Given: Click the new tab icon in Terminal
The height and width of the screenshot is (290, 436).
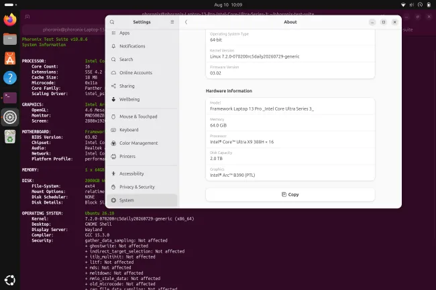Looking at the screenshot, I should coord(28,17).
